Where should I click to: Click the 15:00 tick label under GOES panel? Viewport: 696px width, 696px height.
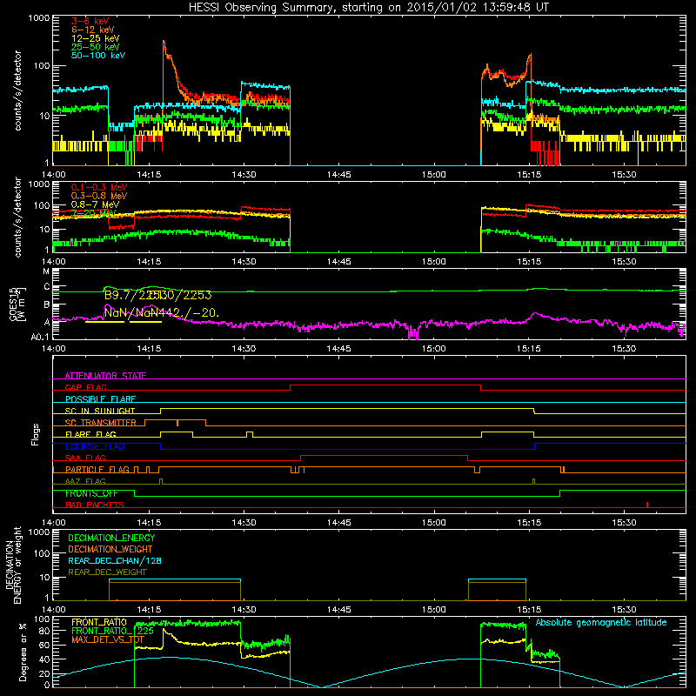pos(433,349)
